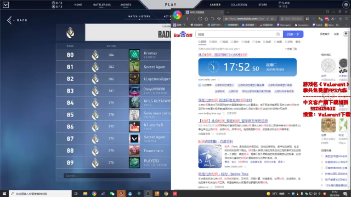This screenshot has height=197, width=351.
Task: Go back with the BACK arrow in Valorant
Action: coord(17,20)
